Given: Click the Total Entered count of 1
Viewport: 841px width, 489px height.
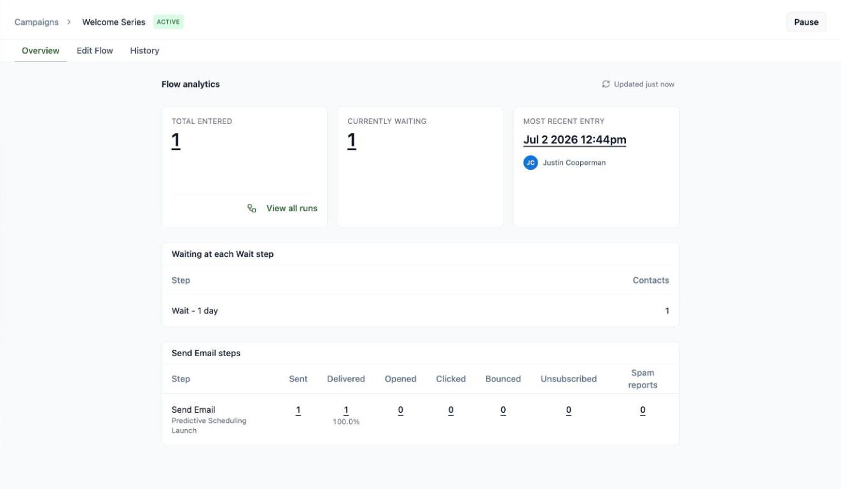Looking at the screenshot, I should click(176, 141).
